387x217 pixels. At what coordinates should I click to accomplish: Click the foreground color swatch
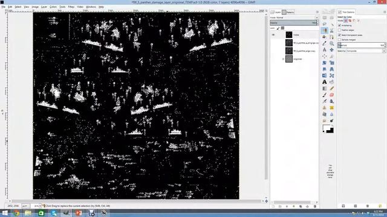(327, 127)
